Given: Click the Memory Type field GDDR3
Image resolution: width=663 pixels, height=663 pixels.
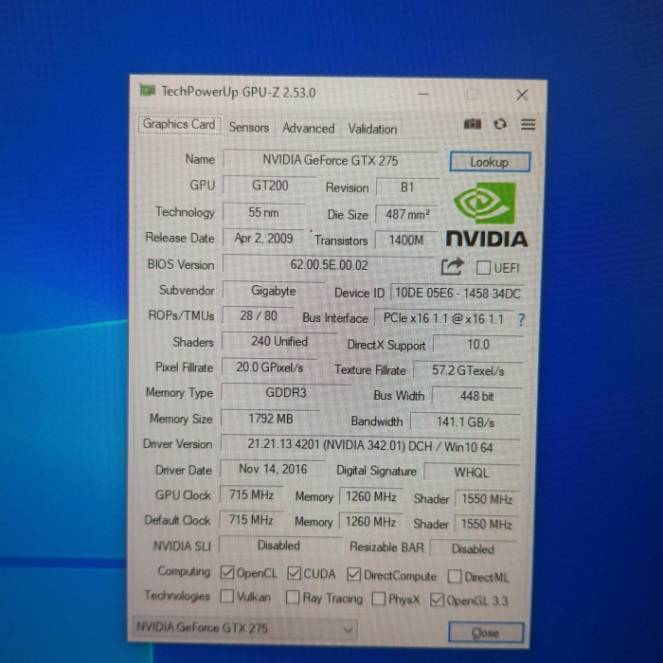Looking at the screenshot, I should coord(286,393).
